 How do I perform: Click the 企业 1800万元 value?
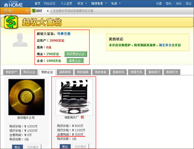54,61
